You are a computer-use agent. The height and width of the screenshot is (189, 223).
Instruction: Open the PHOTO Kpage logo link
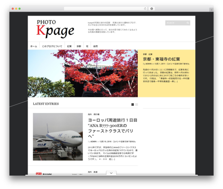[x=55, y=29]
